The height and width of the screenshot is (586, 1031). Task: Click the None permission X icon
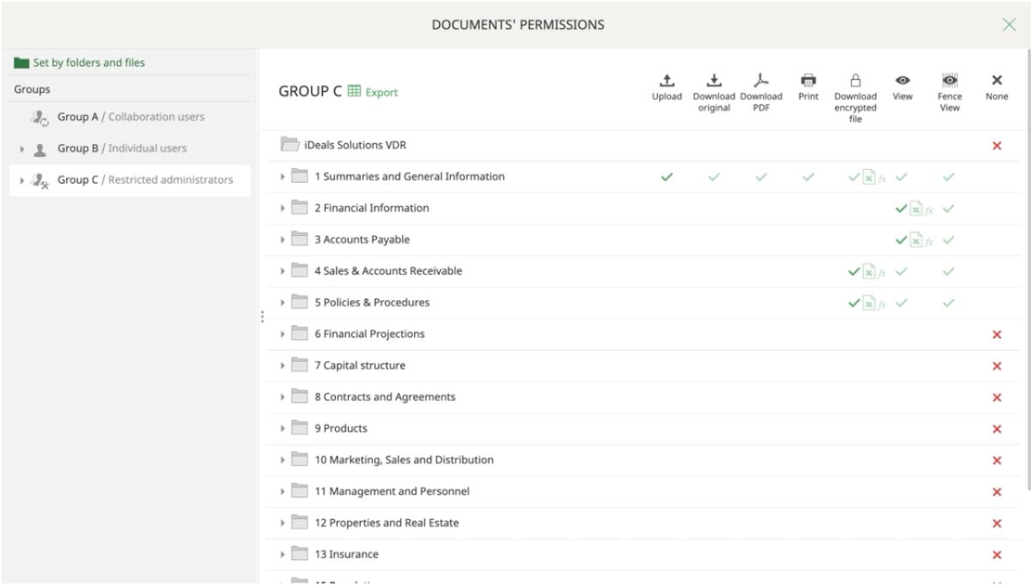point(996,81)
